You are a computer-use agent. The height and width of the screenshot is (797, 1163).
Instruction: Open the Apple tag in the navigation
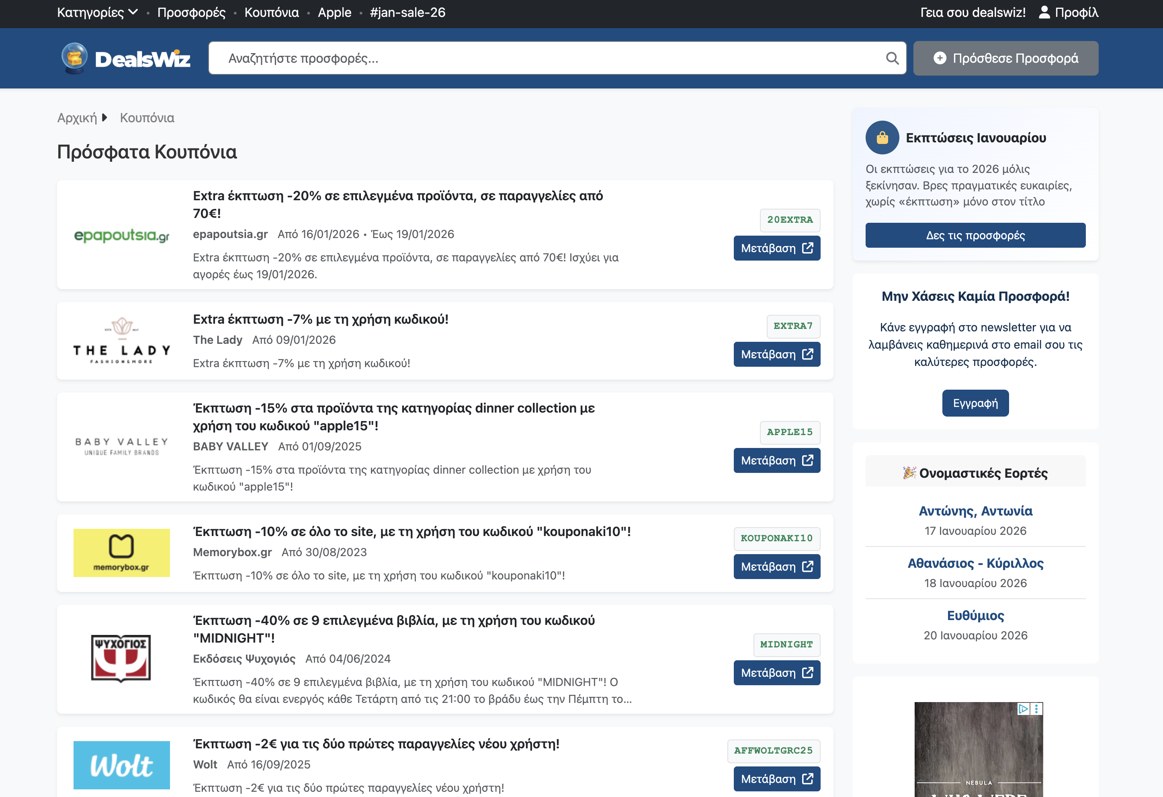(334, 12)
